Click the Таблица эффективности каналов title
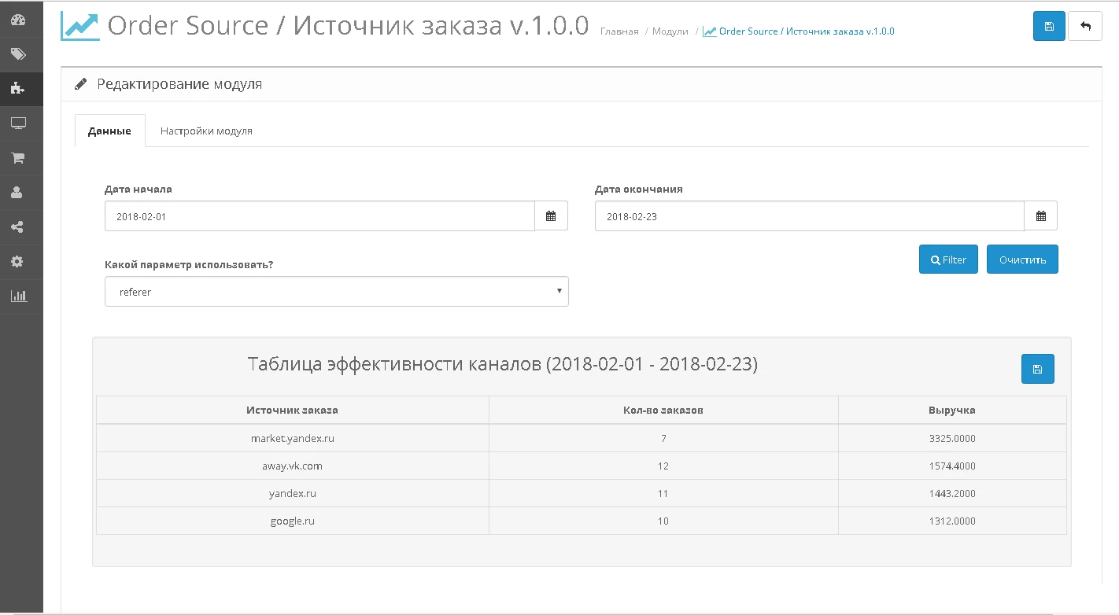The image size is (1119, 615). click(x=503, y=364)
